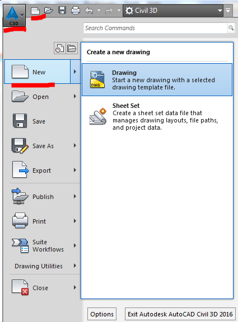
Task: Click inside the Search Commands field
Action: pyautogui.click(x=156, y=28)
